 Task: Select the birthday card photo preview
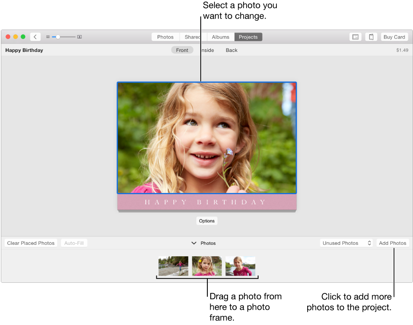click(206, 138)
